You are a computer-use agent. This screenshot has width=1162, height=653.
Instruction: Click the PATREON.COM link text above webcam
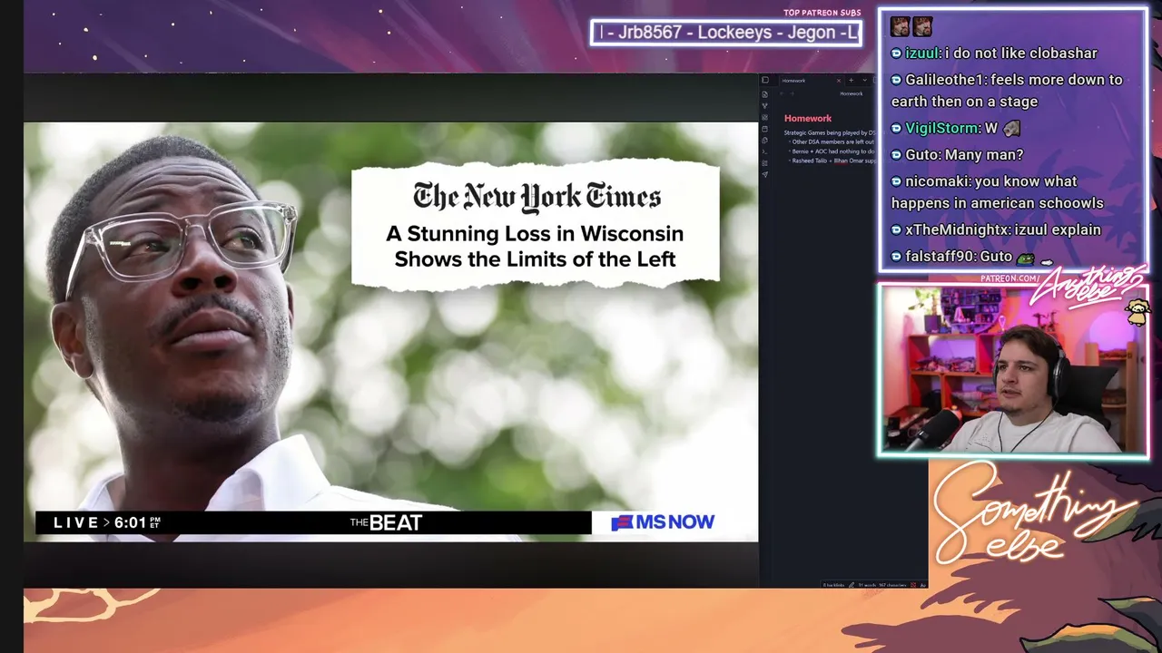tap(1010, 278)
